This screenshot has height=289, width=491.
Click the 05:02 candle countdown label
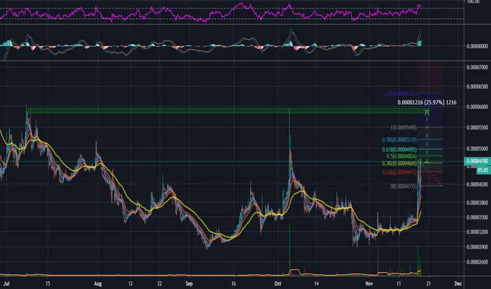coord(483,170)
